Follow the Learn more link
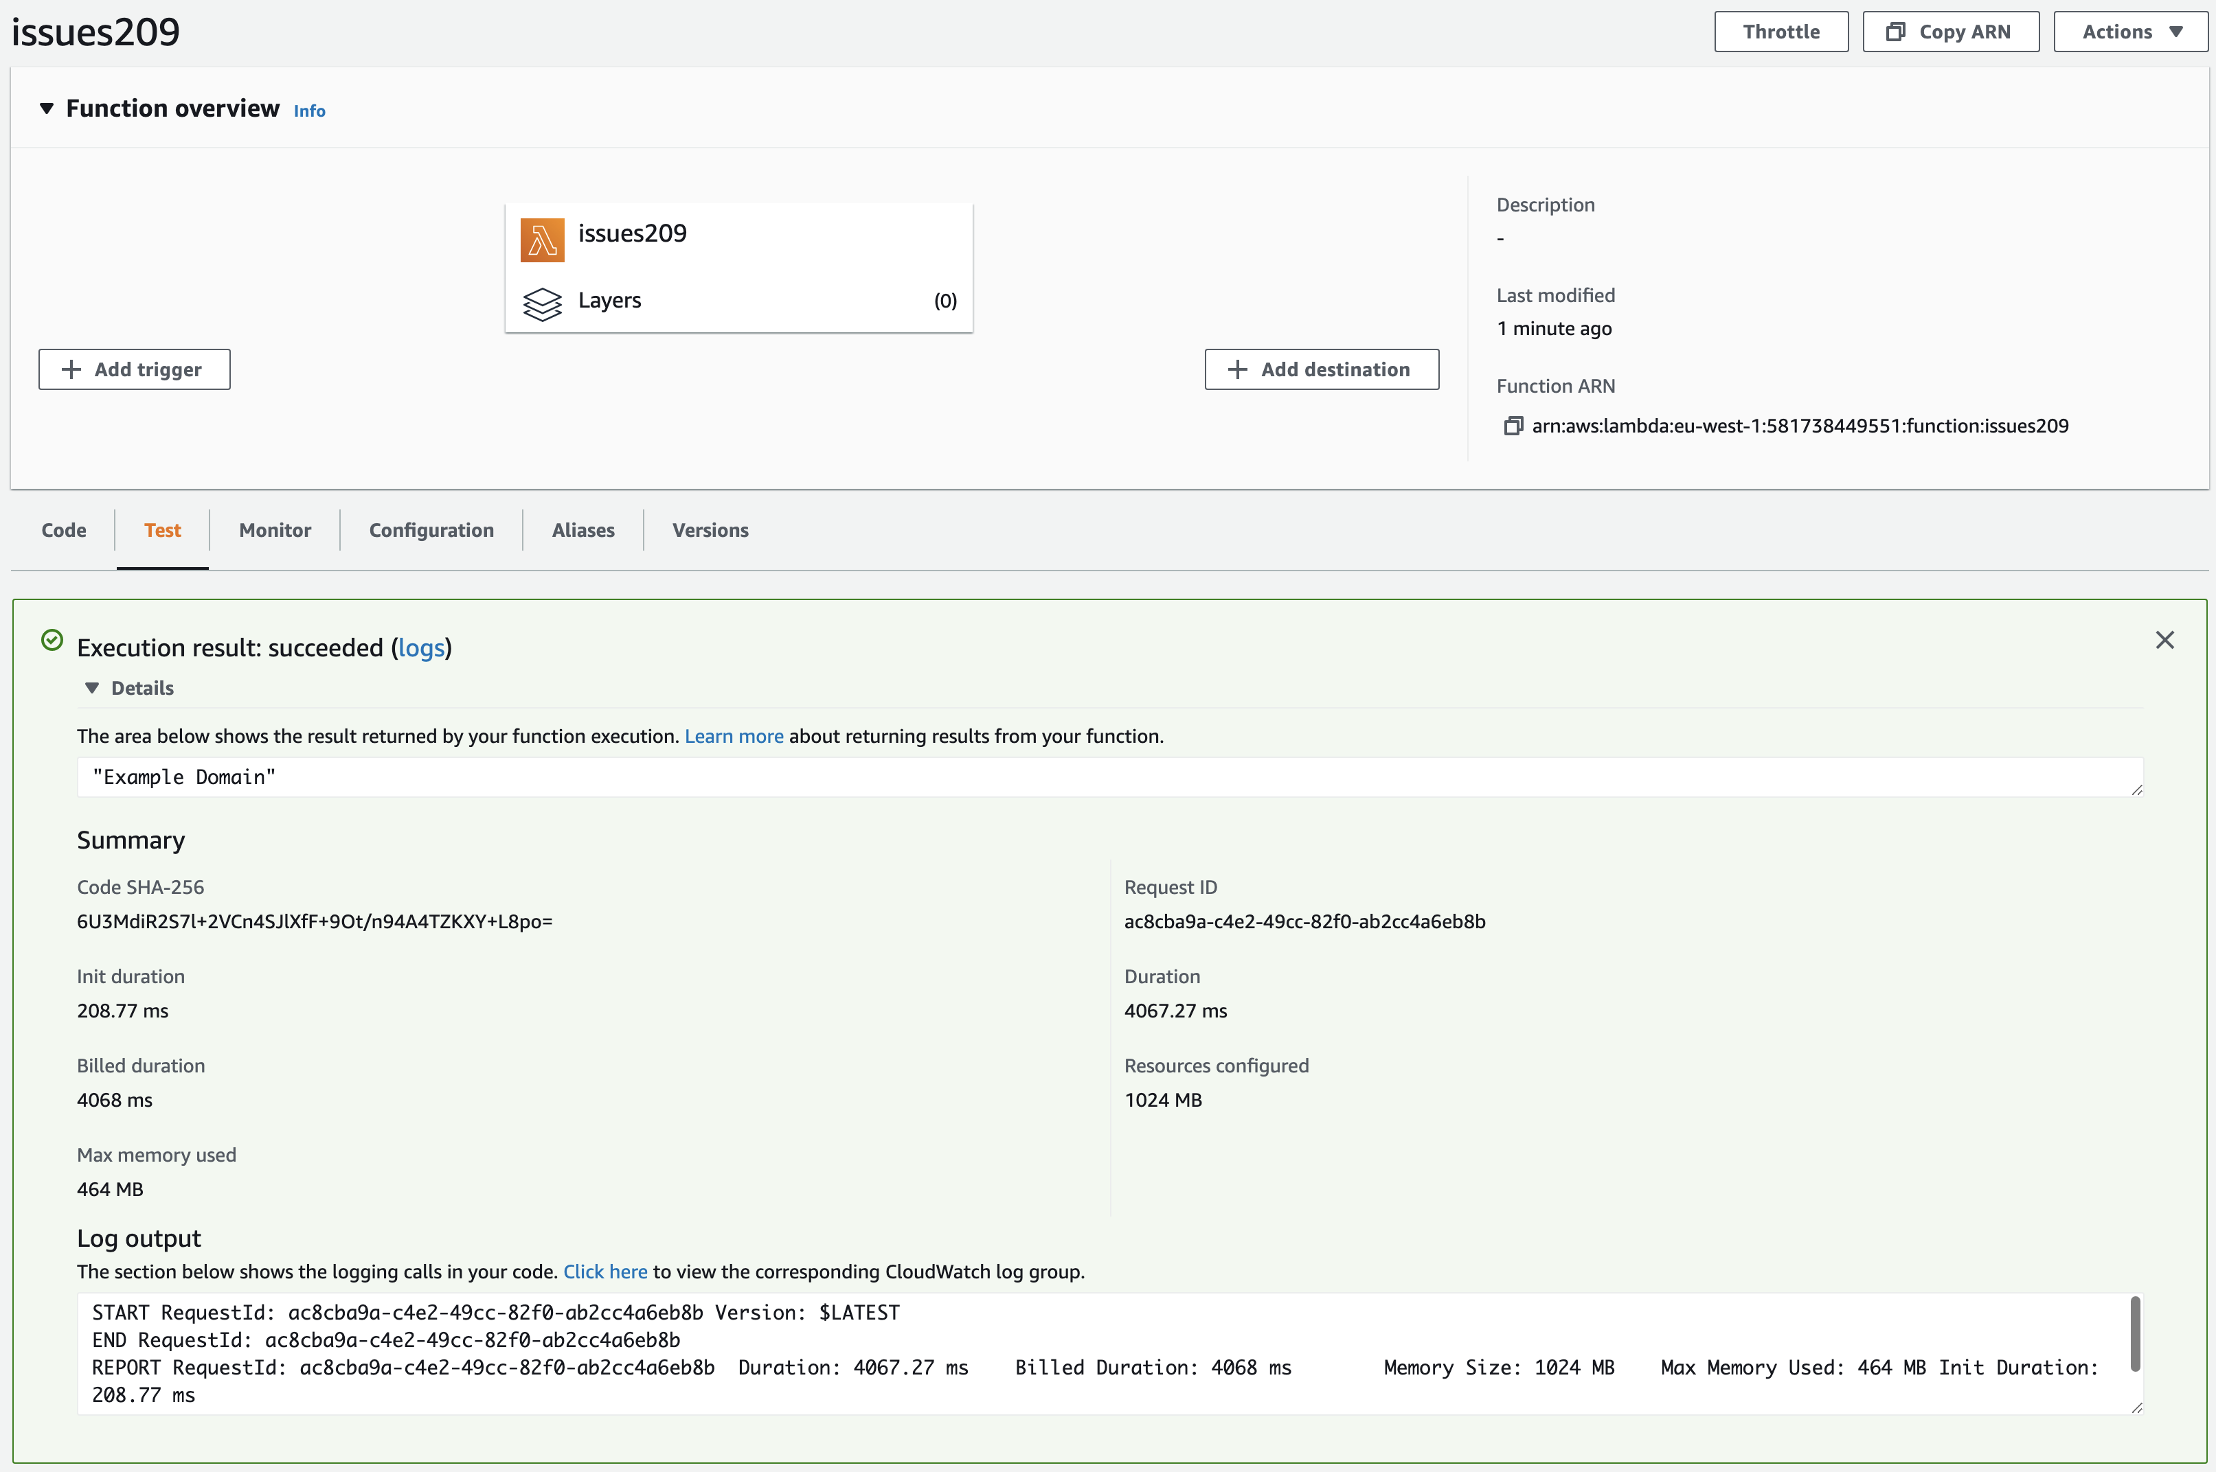Image resolution: width=2216 pixels, height=1472 pixels. pyautogui.click(x=734, y=737)
